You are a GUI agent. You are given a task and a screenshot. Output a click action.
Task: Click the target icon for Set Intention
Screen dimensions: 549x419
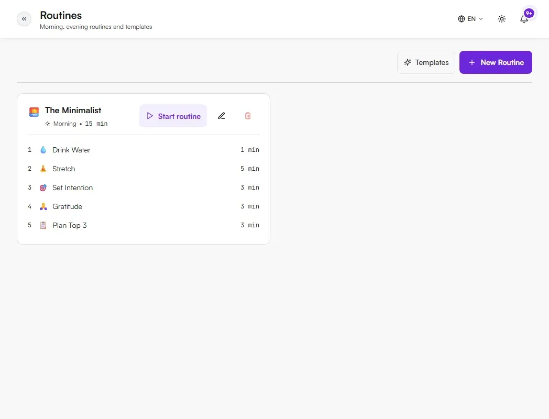[x=43, y=188]
